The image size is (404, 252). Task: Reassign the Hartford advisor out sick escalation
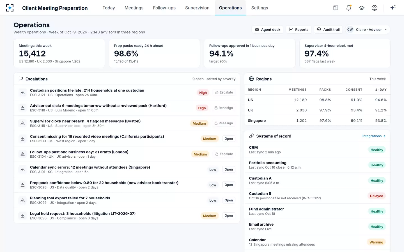tap(224, 108)
